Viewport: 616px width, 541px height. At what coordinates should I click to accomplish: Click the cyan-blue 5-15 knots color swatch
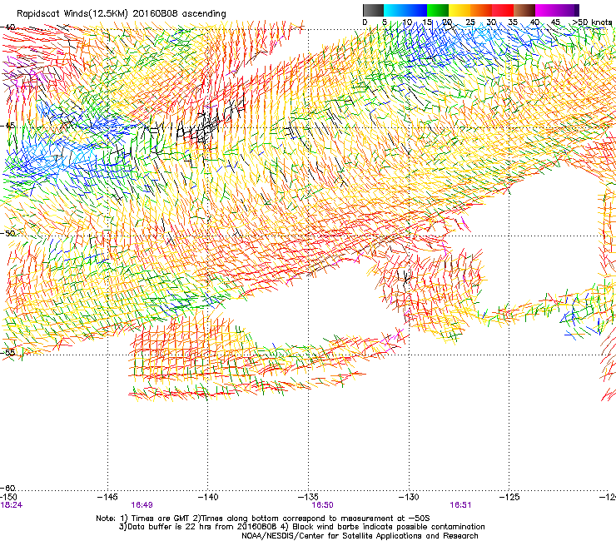[x=405, y=10]
